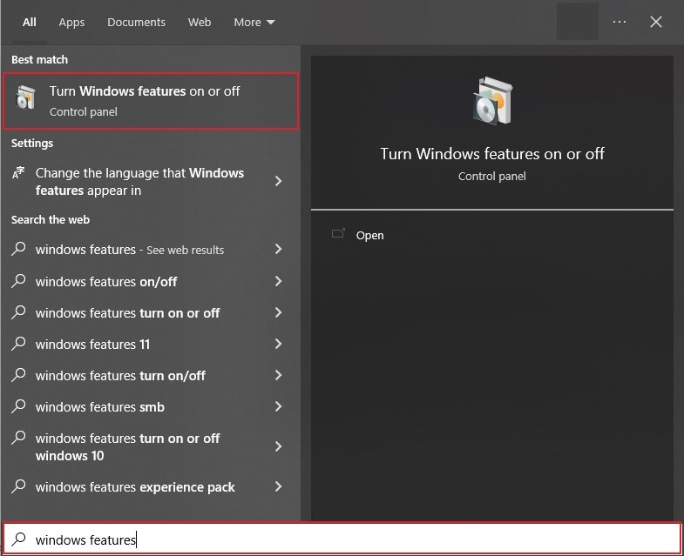Switch to the Documents tab
This screenshot has width=684, height=556.
(x=136, y=23)
